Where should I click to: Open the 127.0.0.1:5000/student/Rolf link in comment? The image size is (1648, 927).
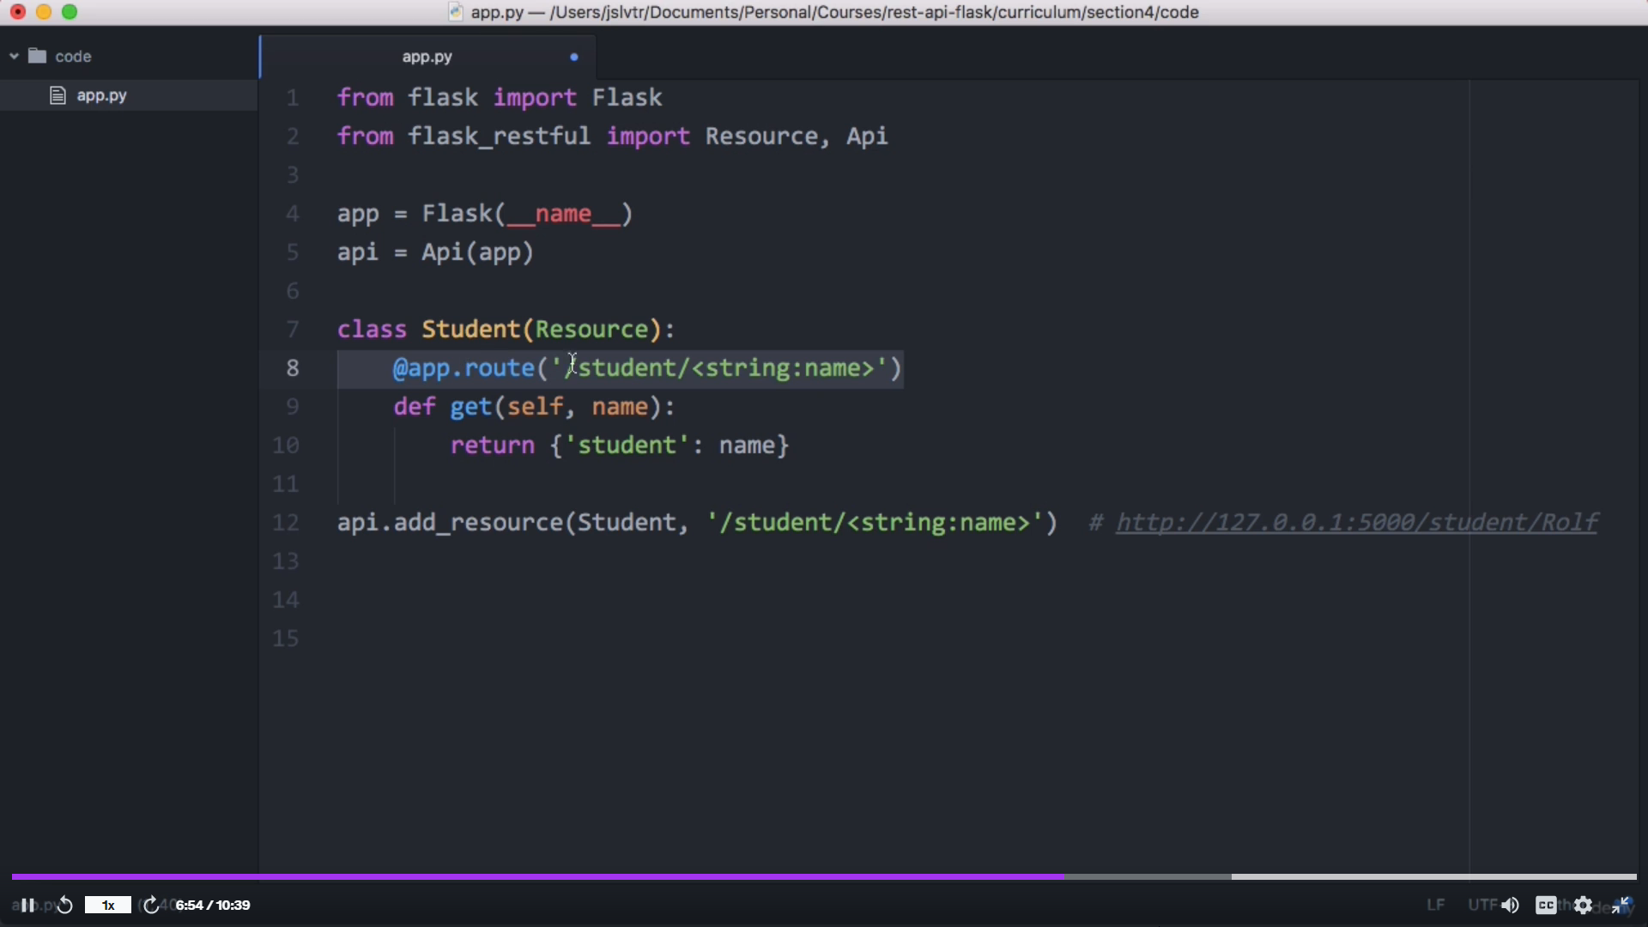[x=1356, y=522]
